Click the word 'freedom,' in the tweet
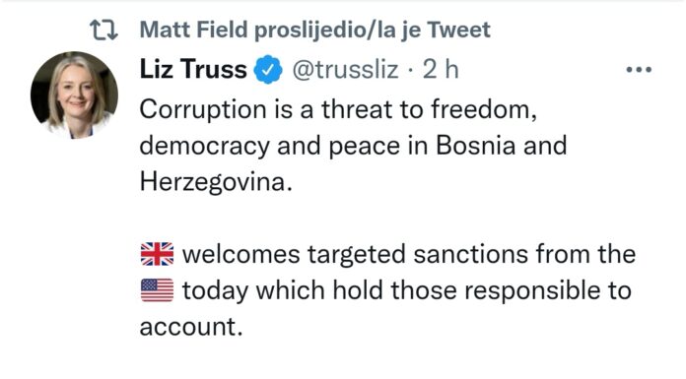The width and height of the screenshot is (686, 379). pyautogui.click(x=484, y=109)
